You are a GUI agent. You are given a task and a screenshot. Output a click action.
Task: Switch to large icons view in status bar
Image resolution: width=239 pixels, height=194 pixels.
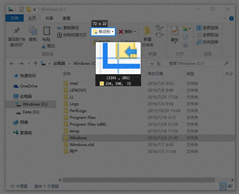(230, 186)
